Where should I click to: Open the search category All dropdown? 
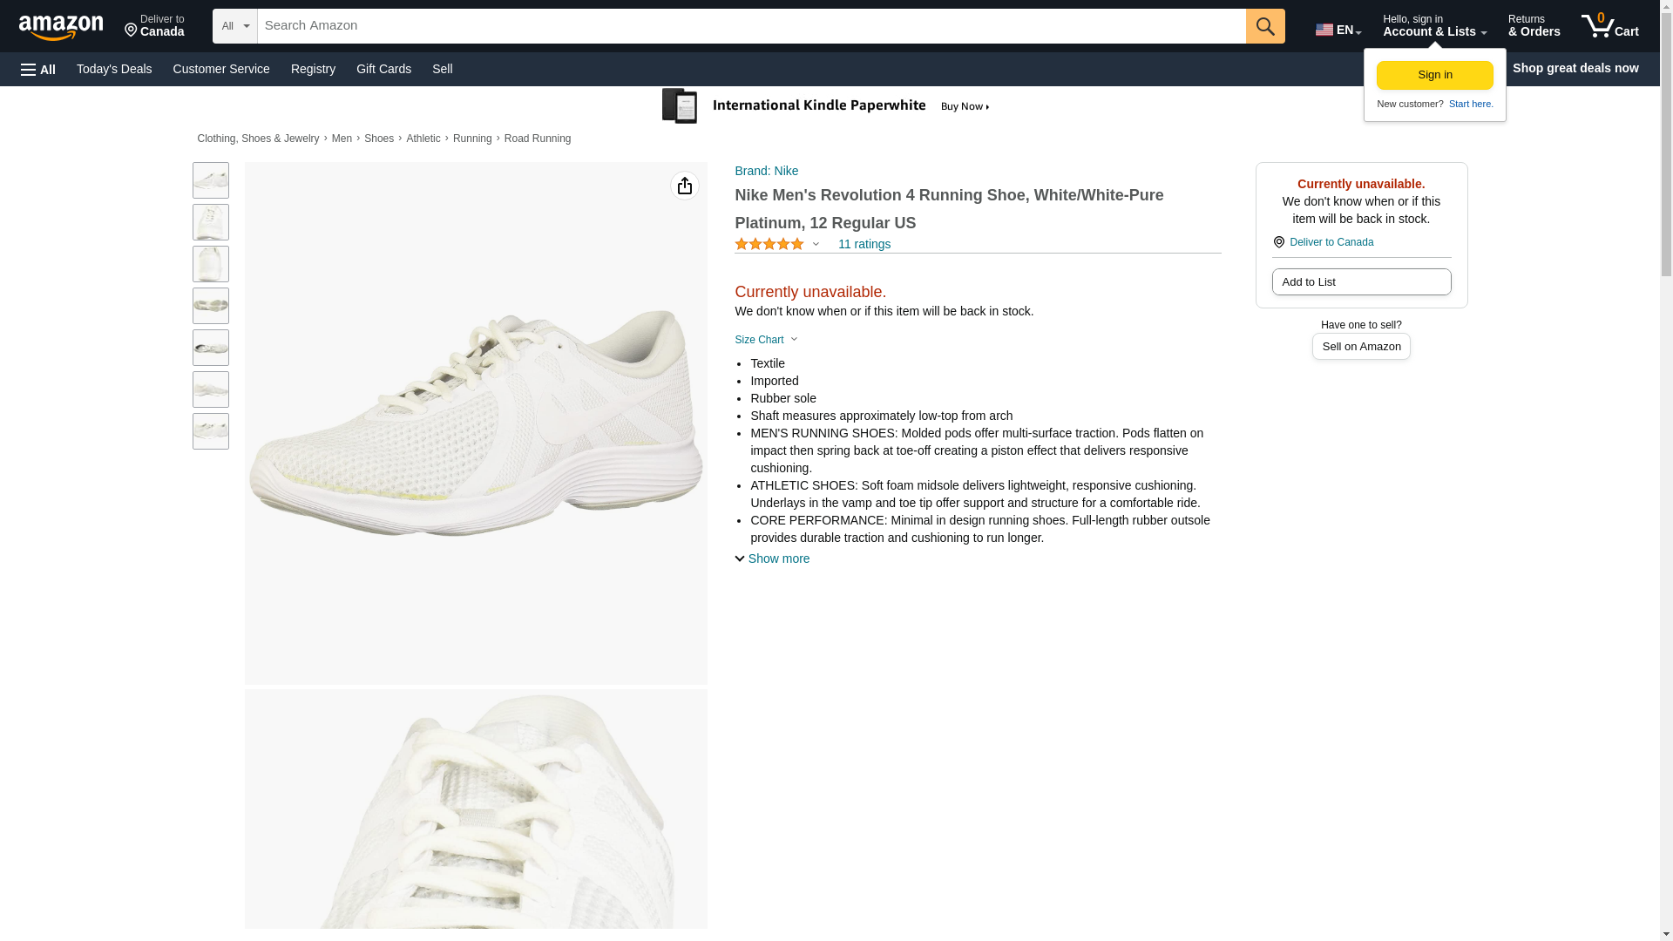pyautogui.click(x=234, y=26)
